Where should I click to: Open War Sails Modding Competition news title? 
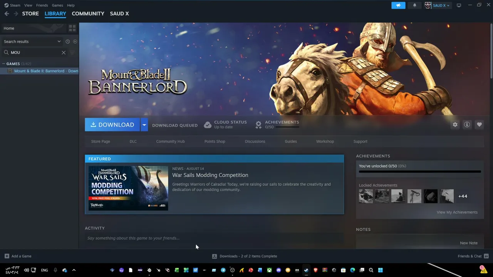(x=210, y=175)
